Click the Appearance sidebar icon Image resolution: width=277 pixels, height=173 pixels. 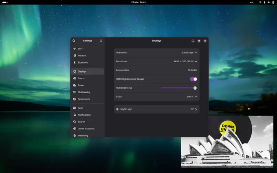tap(75, 99)
